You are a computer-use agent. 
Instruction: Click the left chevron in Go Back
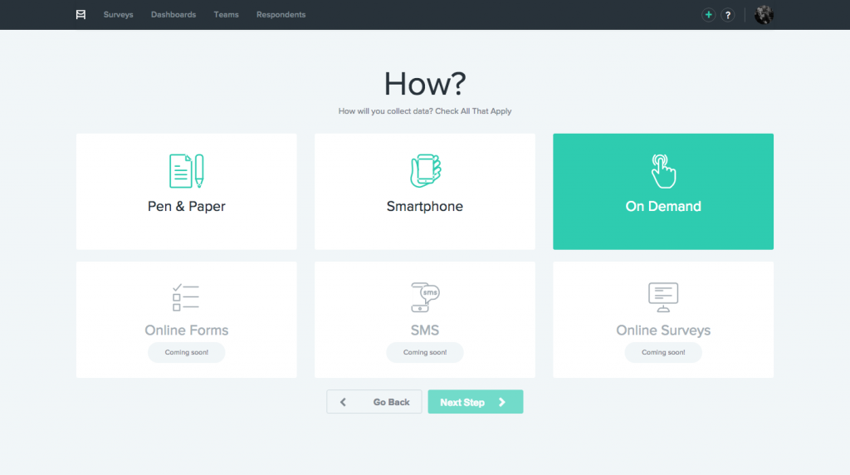click(343, 402)
